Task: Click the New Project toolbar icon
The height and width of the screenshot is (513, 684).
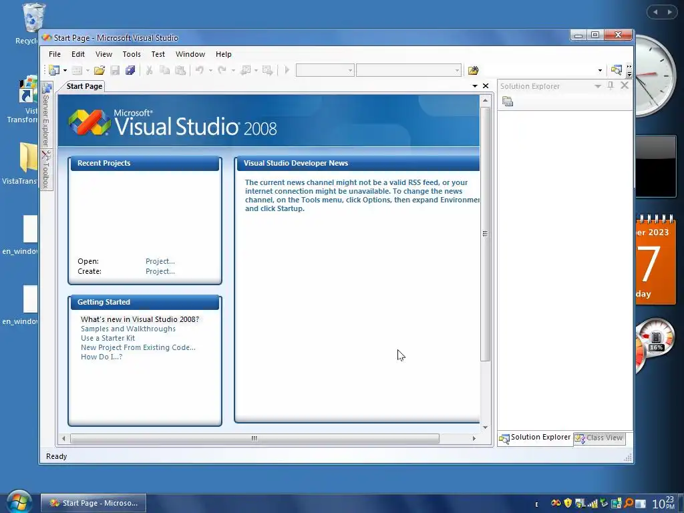Action: click(x=54, y=70)
